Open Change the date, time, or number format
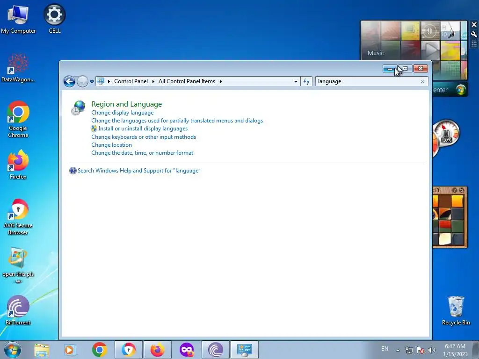This screenshot has width=479, height=359. tap(142, 153)
